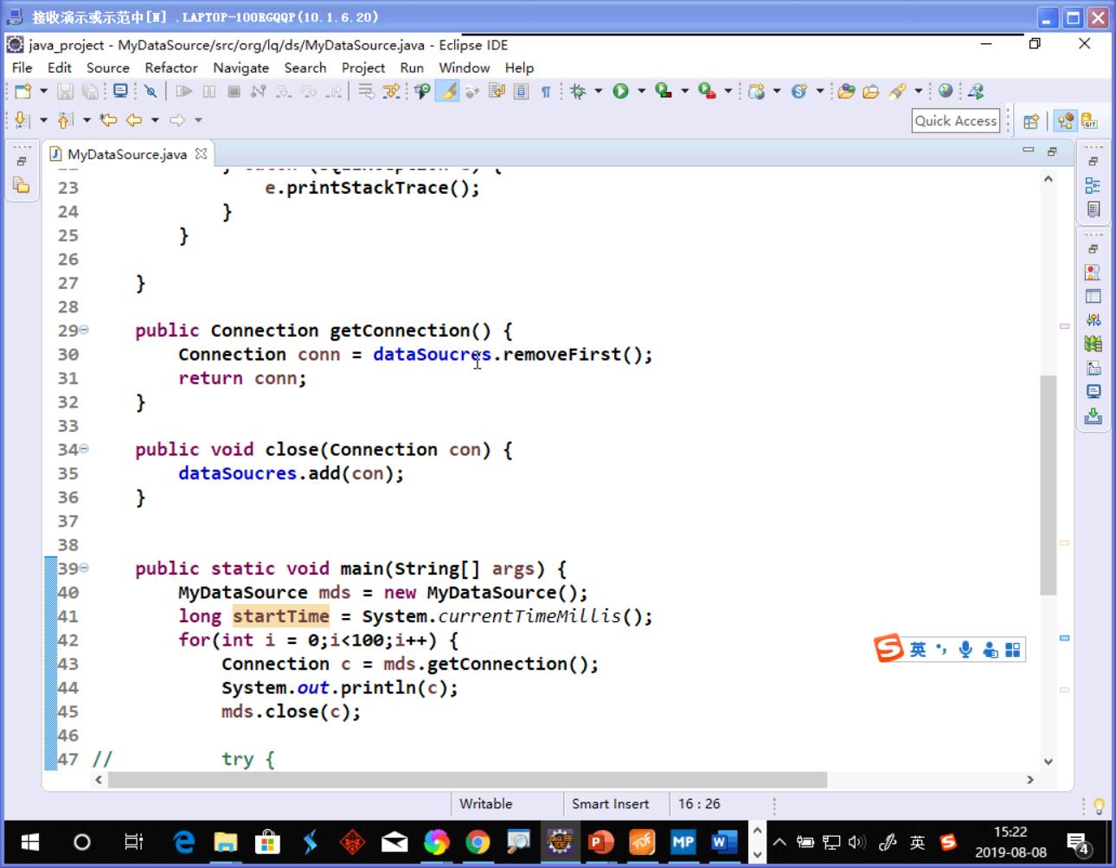Viewport: 1116px width, 868px height.
Task: Open the Run configurations dropdown arrow
Action: click(641, 91)
